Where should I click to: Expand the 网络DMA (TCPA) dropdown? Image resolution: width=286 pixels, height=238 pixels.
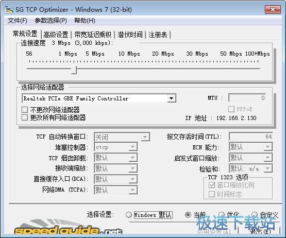click(133, 190)
